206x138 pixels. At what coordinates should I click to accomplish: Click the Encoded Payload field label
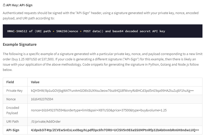(x=13, y=110)
